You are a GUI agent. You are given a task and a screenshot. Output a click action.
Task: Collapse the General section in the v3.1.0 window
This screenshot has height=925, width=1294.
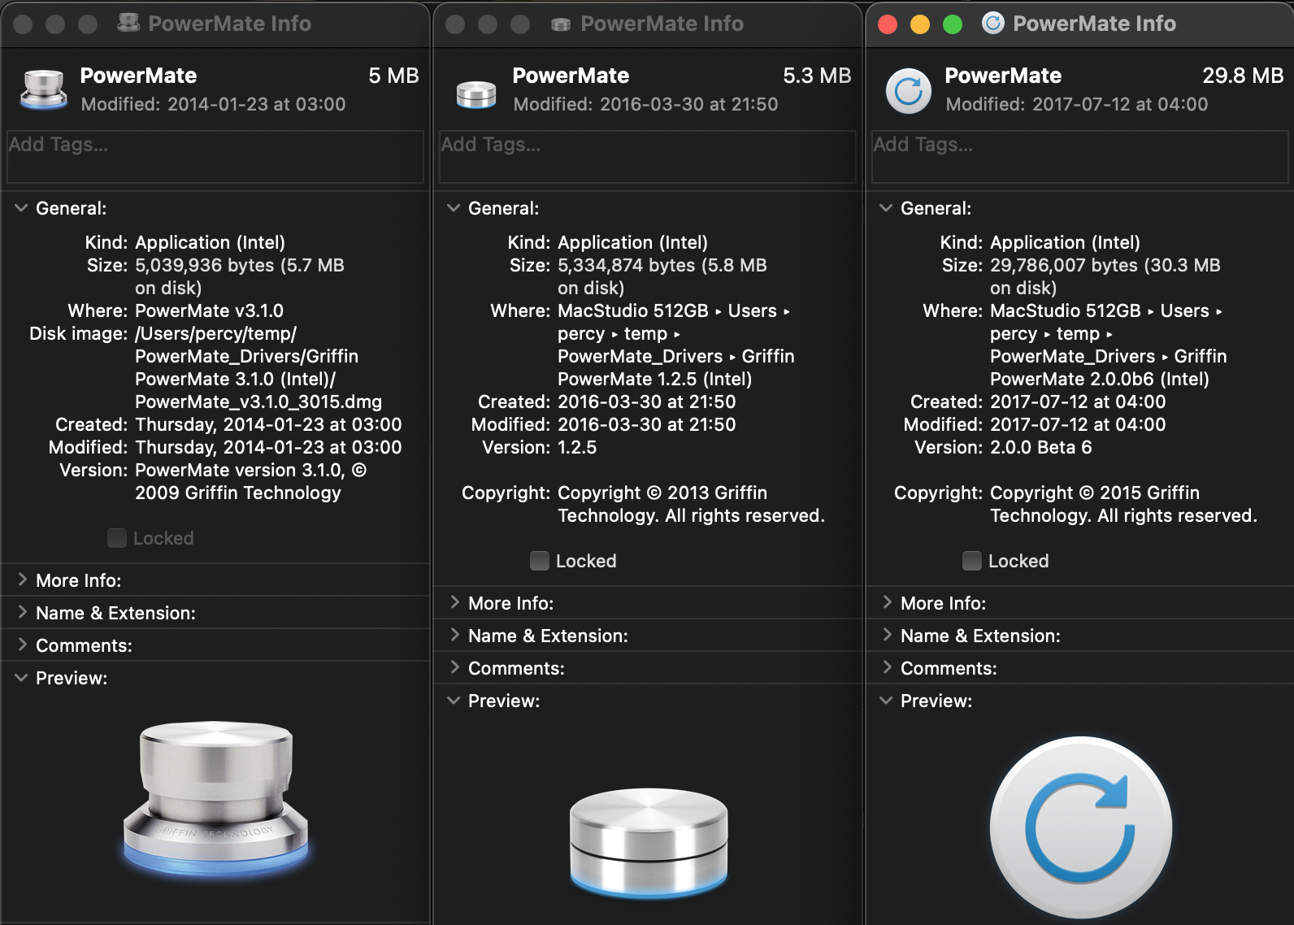(22, 208)
